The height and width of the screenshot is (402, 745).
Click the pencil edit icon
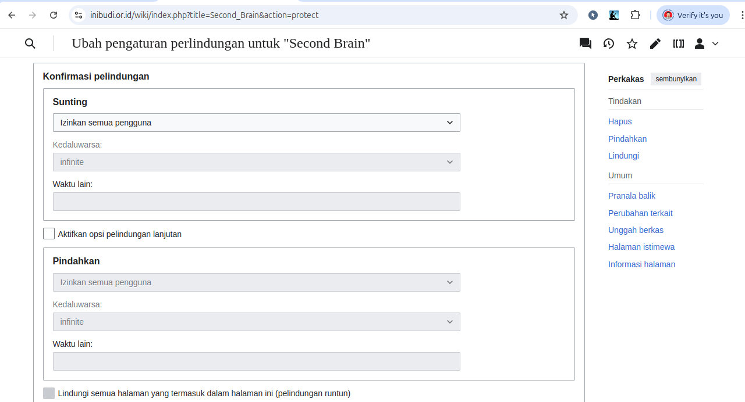pyautogui.click(x=655, y=44)
